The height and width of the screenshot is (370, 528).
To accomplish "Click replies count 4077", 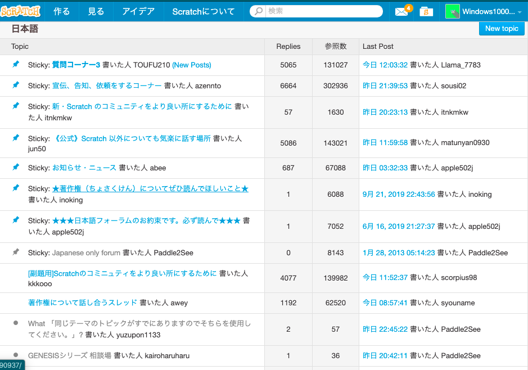I will pos(288,278).
